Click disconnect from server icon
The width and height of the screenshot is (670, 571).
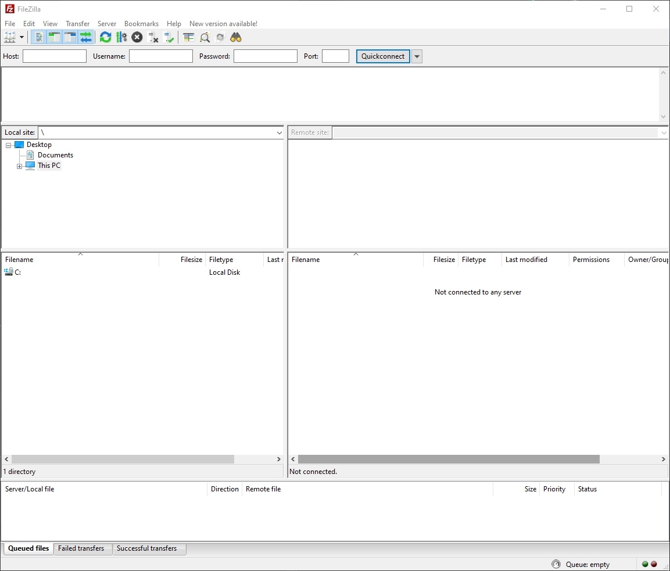[153, 38]
